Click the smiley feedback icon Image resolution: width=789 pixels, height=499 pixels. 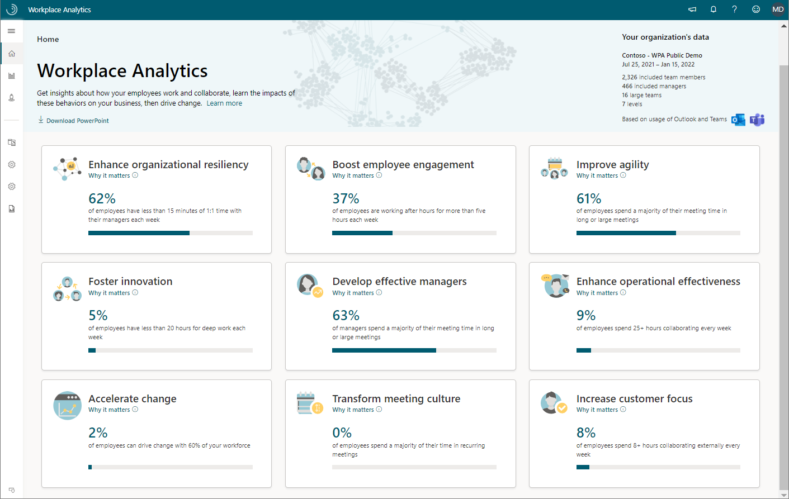(756, 9)
